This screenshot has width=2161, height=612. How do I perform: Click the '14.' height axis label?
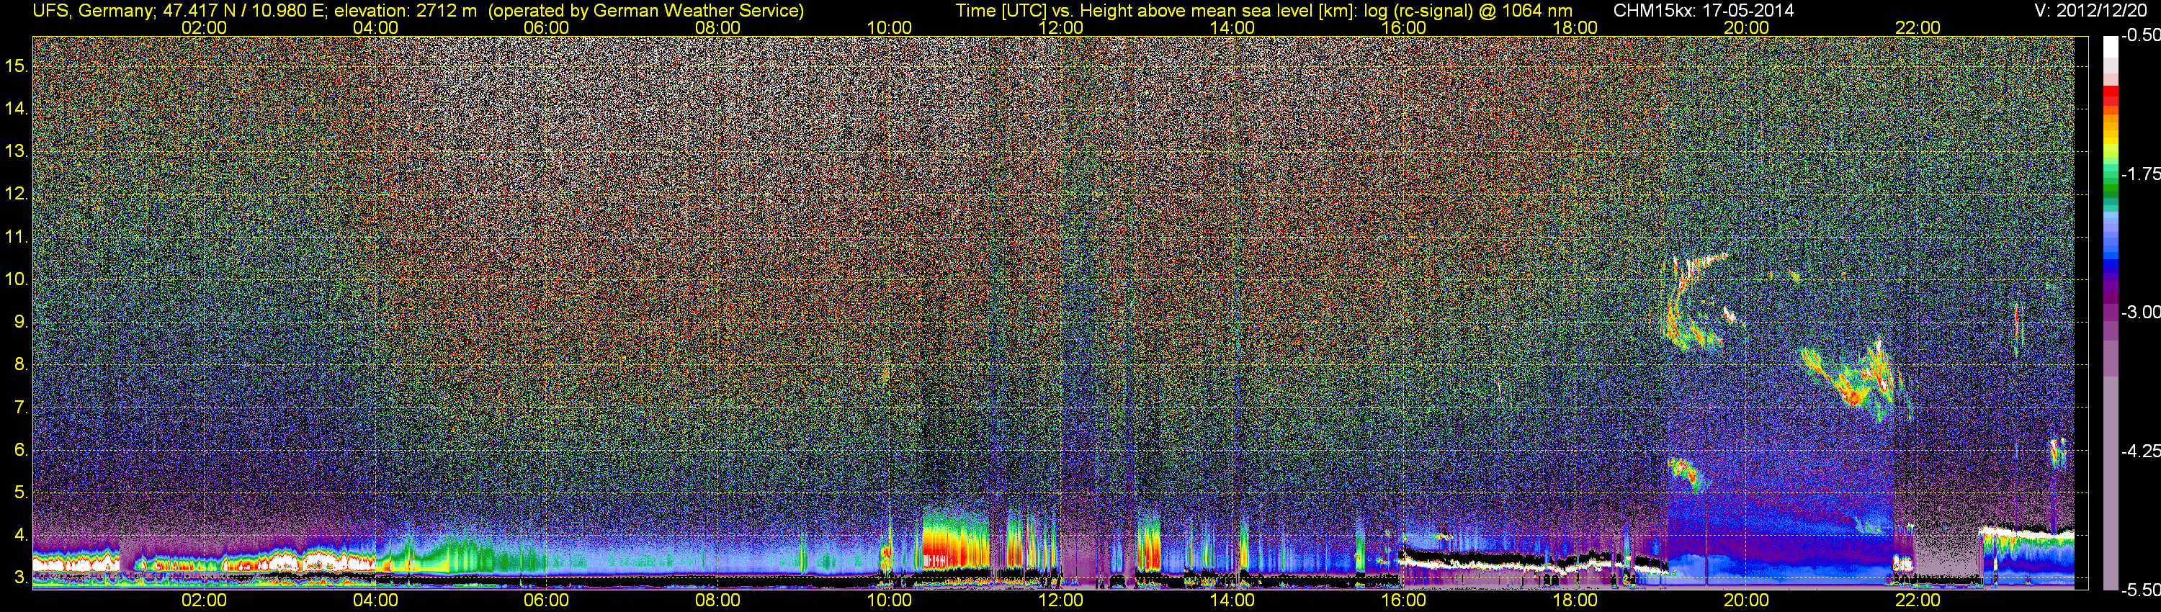pyautogui.click(x=17, y=108)
